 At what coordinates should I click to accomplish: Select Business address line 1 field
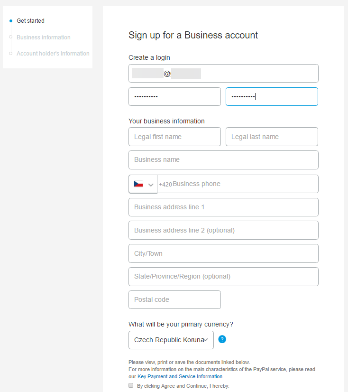(223, 207)
